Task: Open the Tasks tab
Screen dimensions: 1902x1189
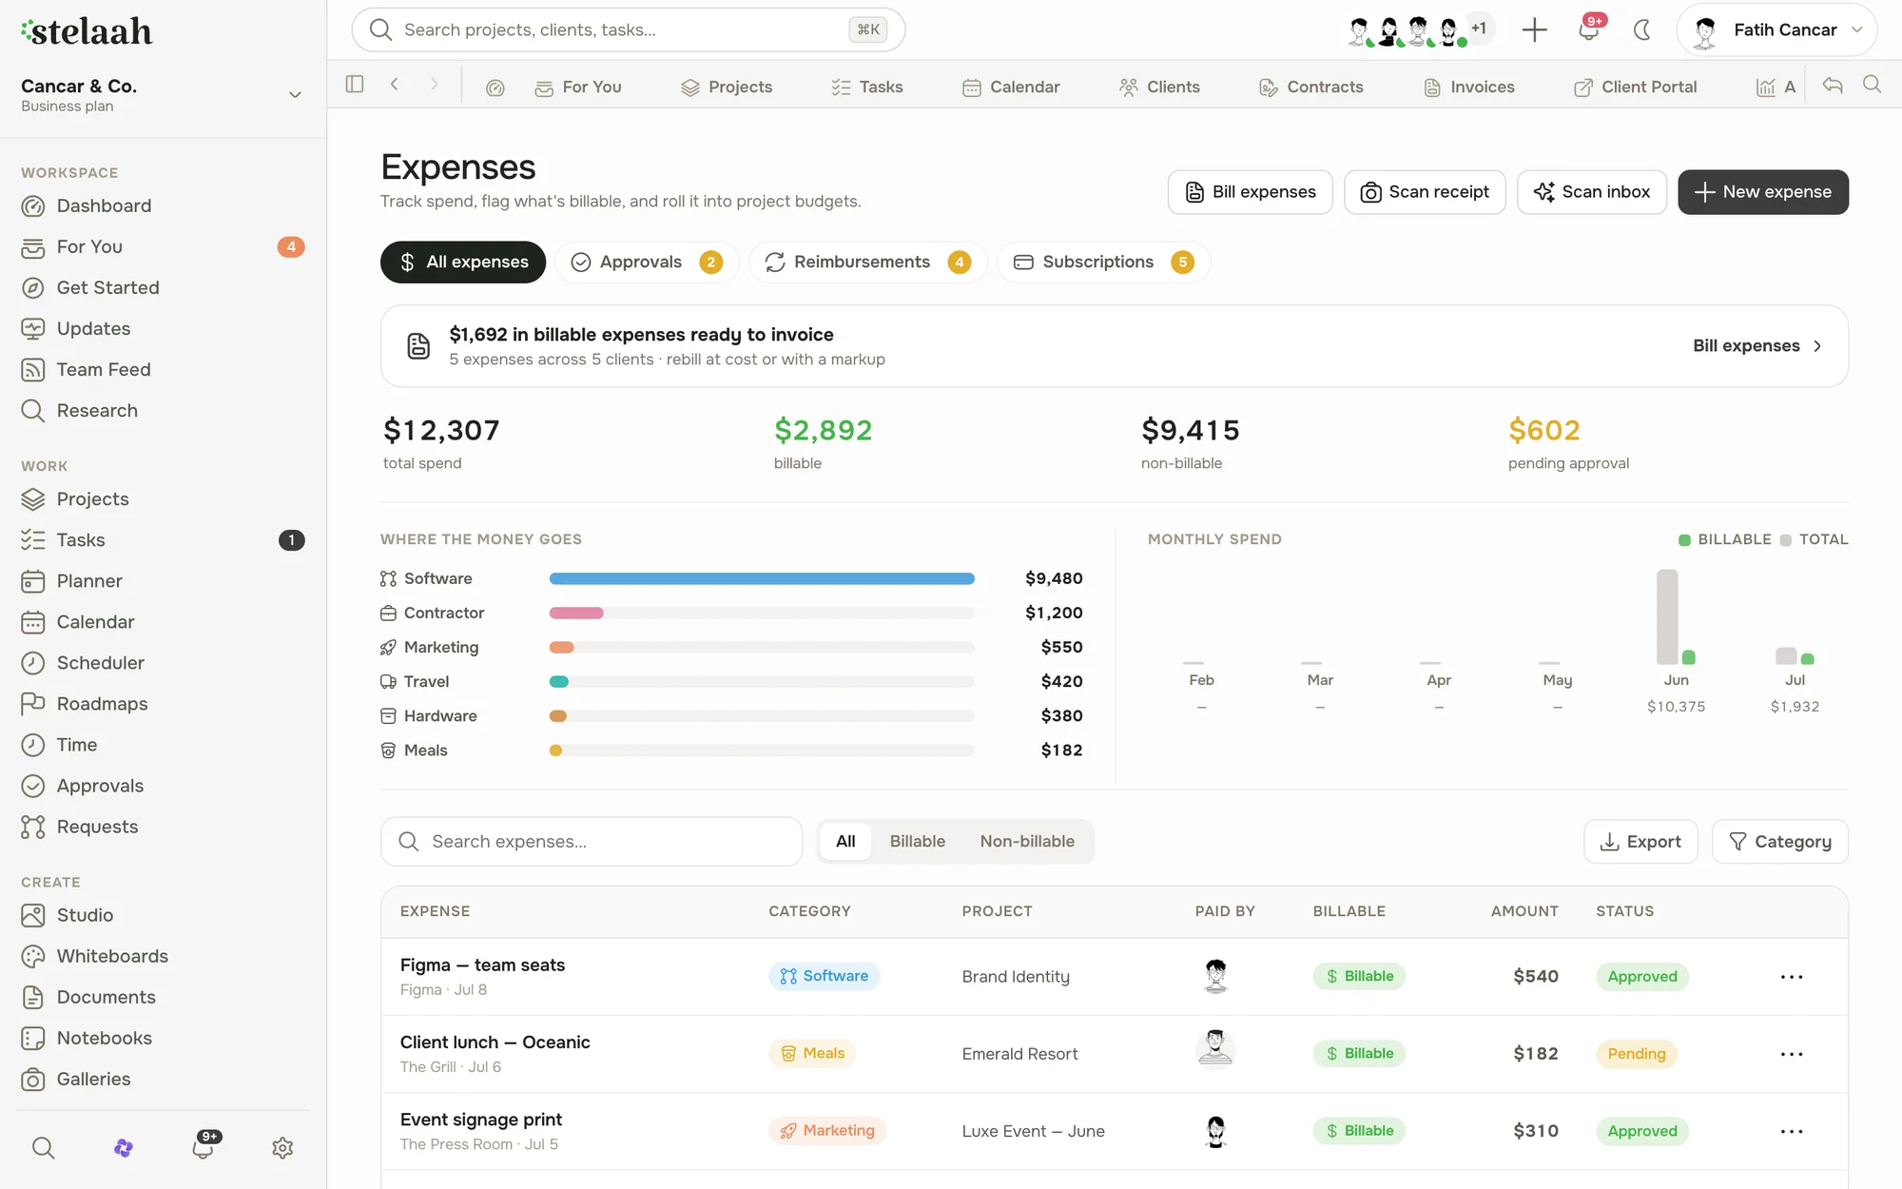Action: 866,88
